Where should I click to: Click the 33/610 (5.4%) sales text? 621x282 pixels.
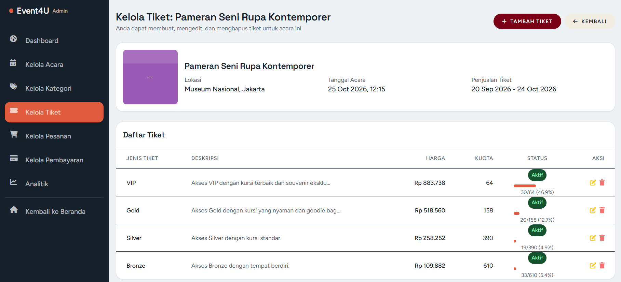(x=537, y=275)
